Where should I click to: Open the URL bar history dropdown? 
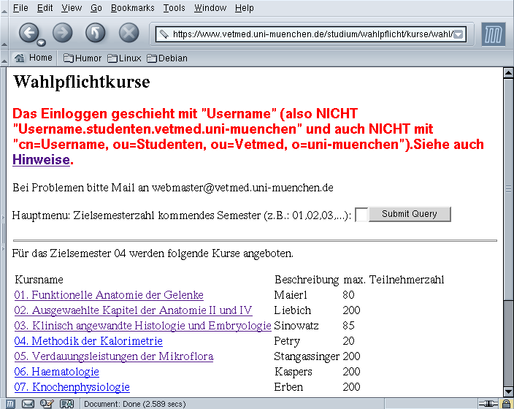click(459, 34)
